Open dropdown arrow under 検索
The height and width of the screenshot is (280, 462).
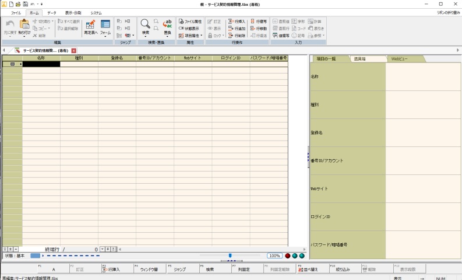pyautogui.click(x=145, y=37)
